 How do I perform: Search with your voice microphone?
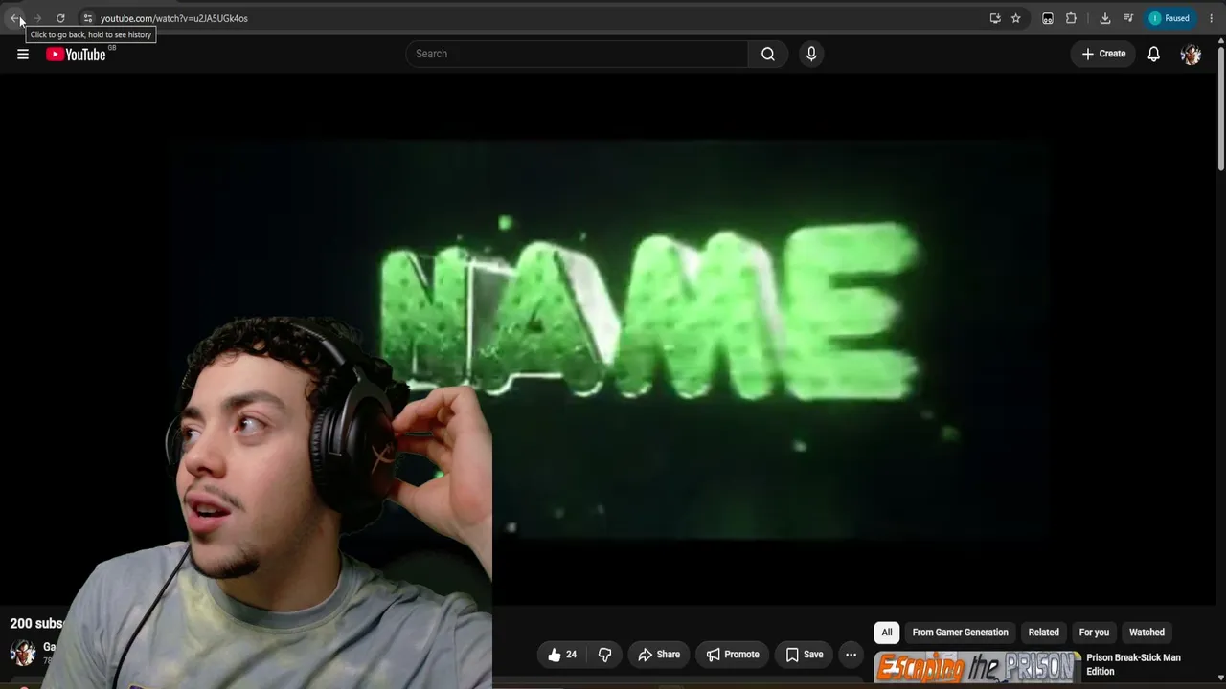pos(811,54)
